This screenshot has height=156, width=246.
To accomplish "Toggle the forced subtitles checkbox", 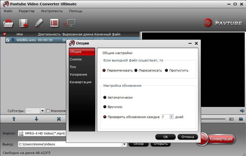I will tap(48, 111).
